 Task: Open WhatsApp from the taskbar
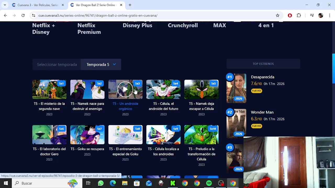point(101,183)
